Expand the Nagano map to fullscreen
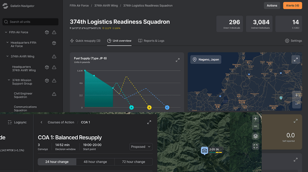This screenshot has height=172, width=308. coord(296,59)
